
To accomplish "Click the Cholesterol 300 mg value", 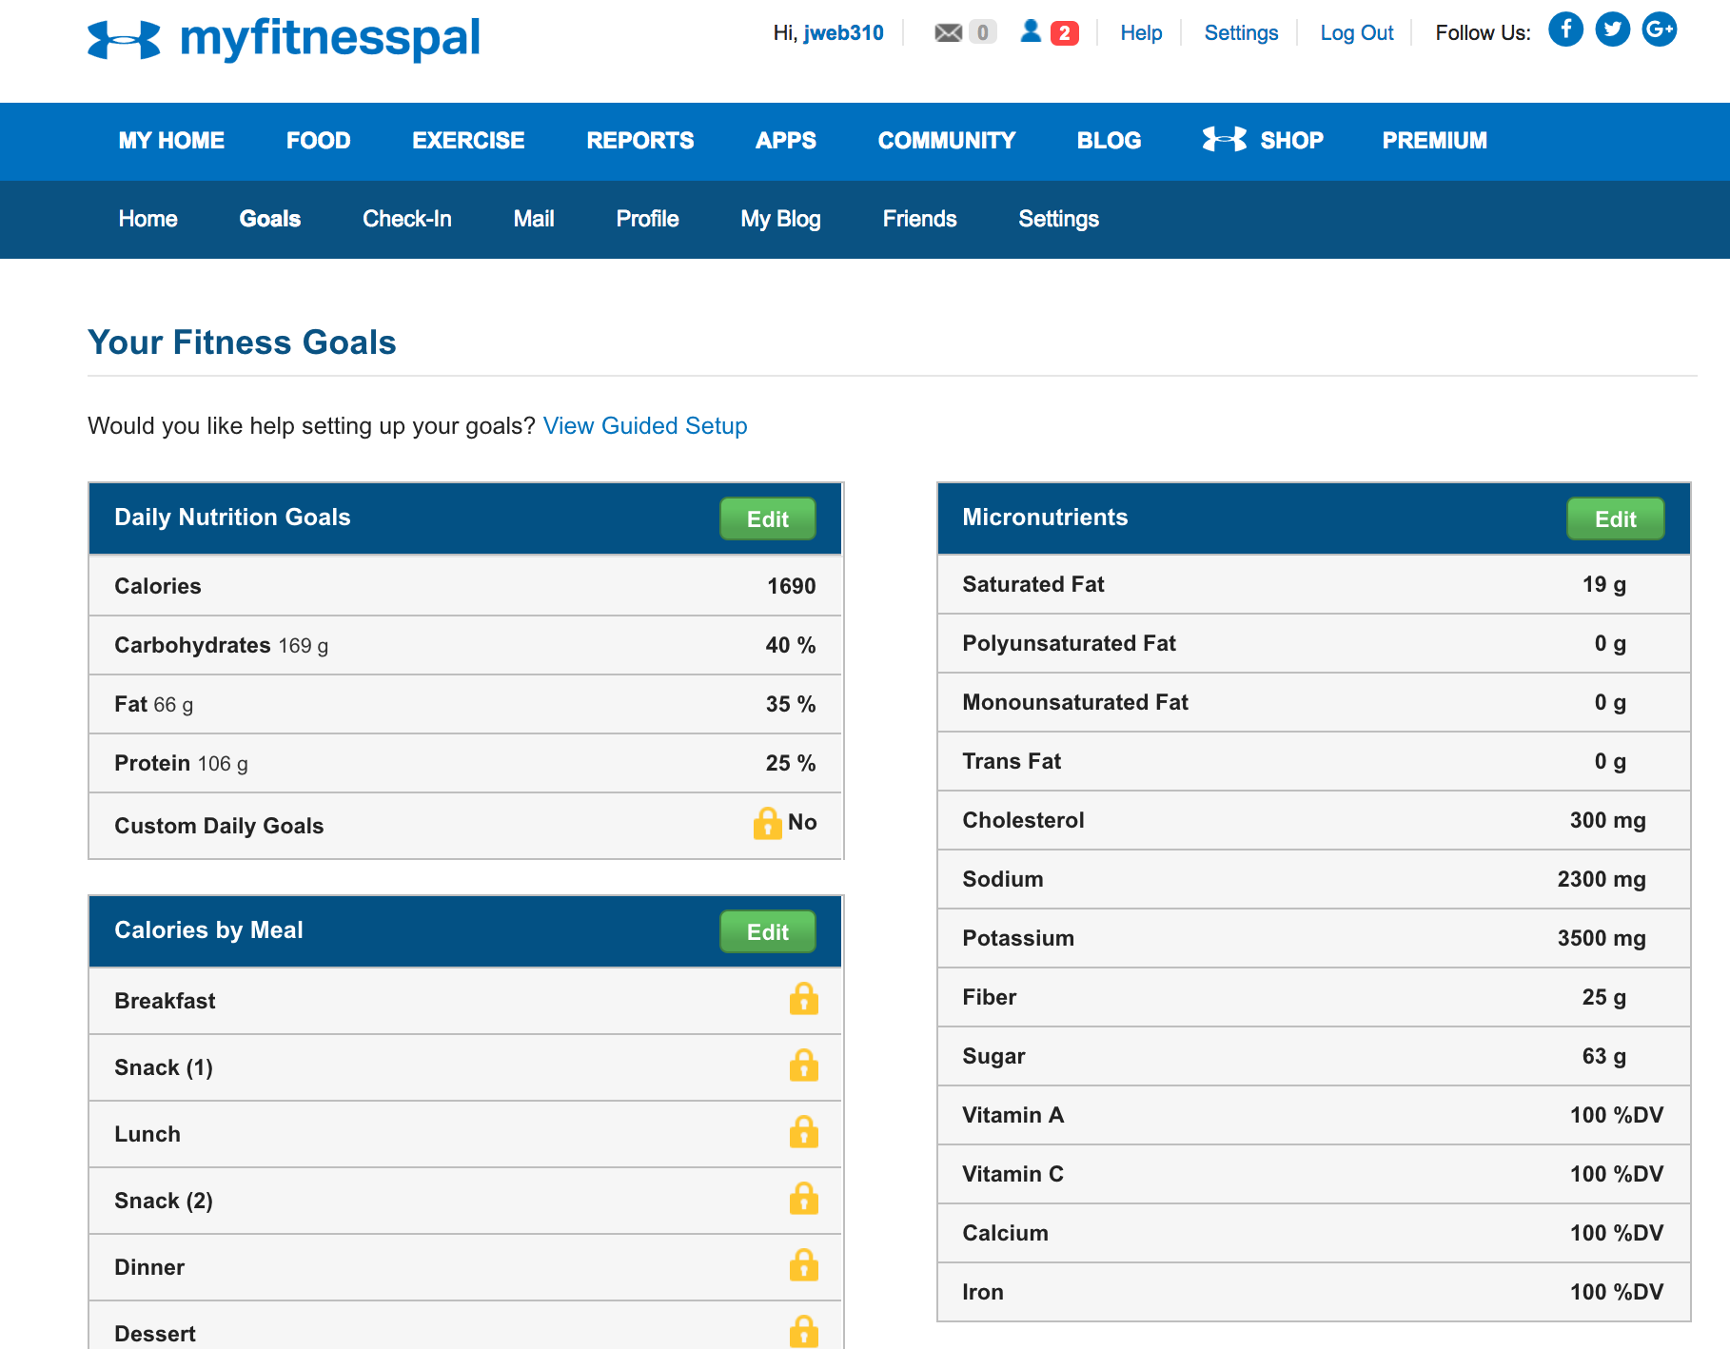I will (x=1607, y=820).
